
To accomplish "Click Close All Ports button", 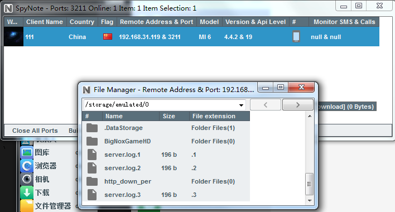I will (35, 131).
